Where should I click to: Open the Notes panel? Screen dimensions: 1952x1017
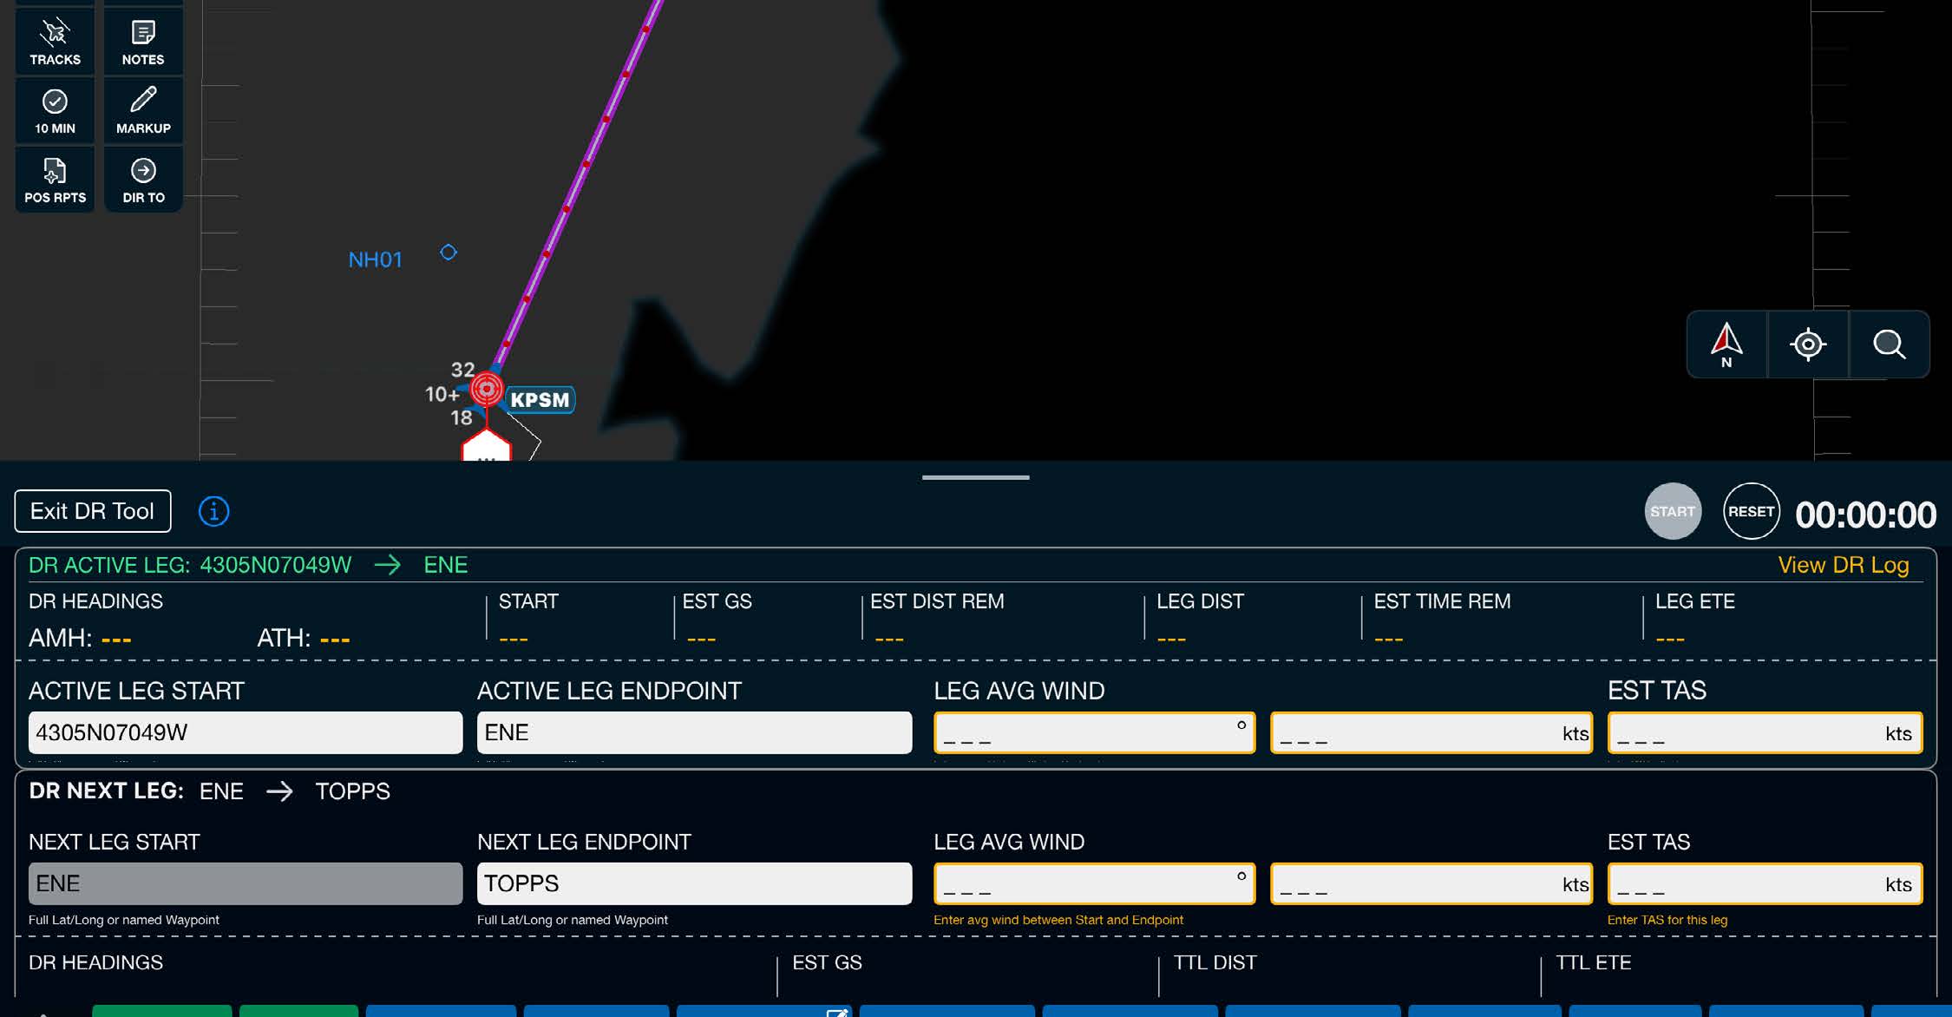point(143,41)
